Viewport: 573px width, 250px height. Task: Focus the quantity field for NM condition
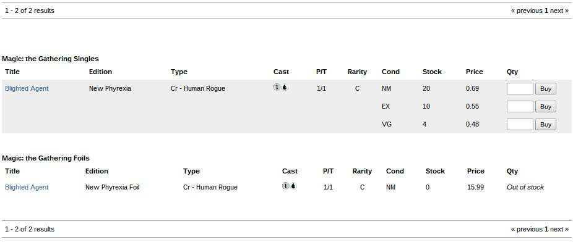click(520, 88)
